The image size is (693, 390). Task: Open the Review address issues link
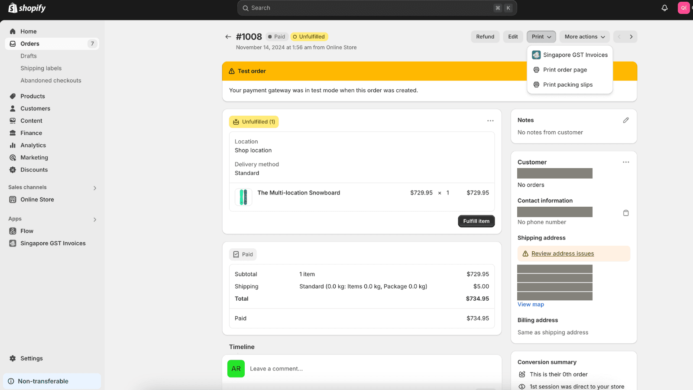tap(562, 254)
